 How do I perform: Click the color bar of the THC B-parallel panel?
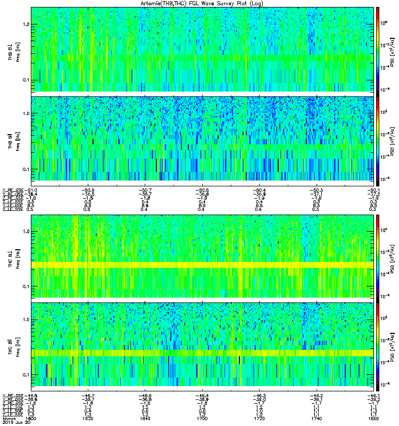[378, 347]
